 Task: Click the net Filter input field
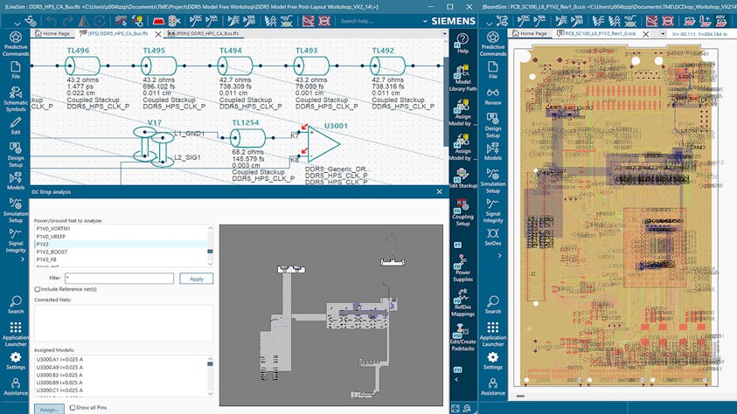point(120,279)
